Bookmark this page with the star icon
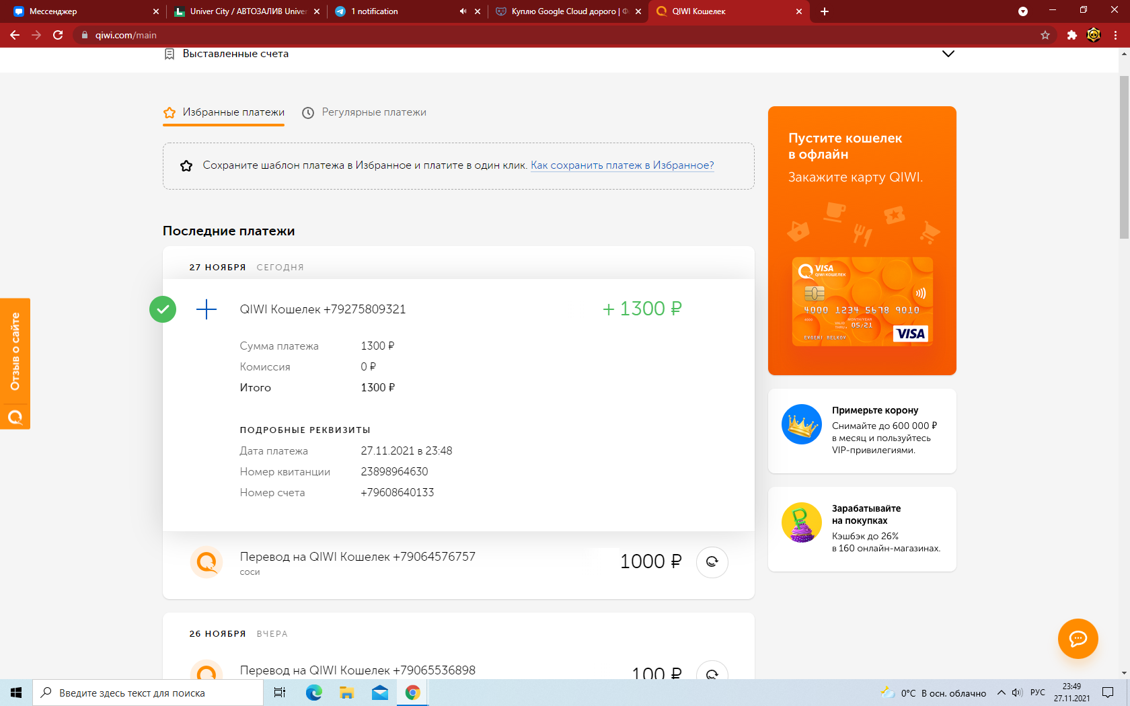1130x706 pixels. [x=1045, y=35]
